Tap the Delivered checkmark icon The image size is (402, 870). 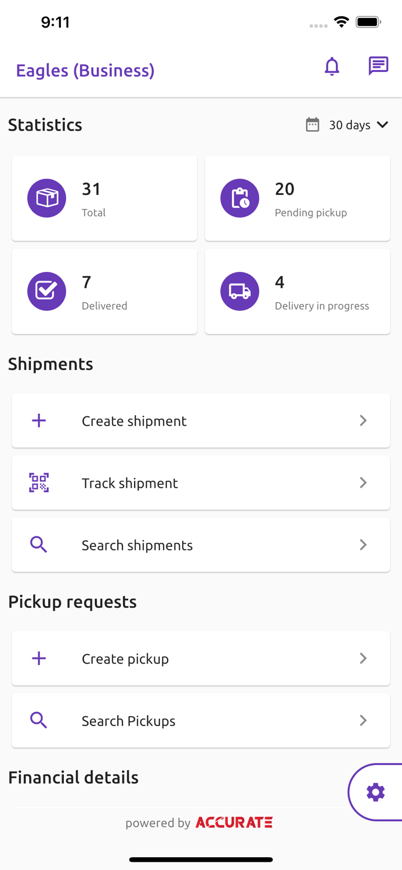click(47, 291)
